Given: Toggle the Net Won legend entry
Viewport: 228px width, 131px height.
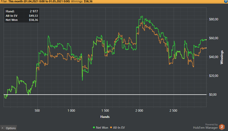Looking at the screenshot, I should point(101,127).
